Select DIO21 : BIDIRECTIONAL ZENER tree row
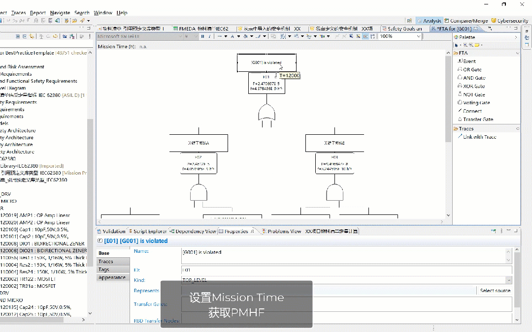532x332 pixels. 43,251
